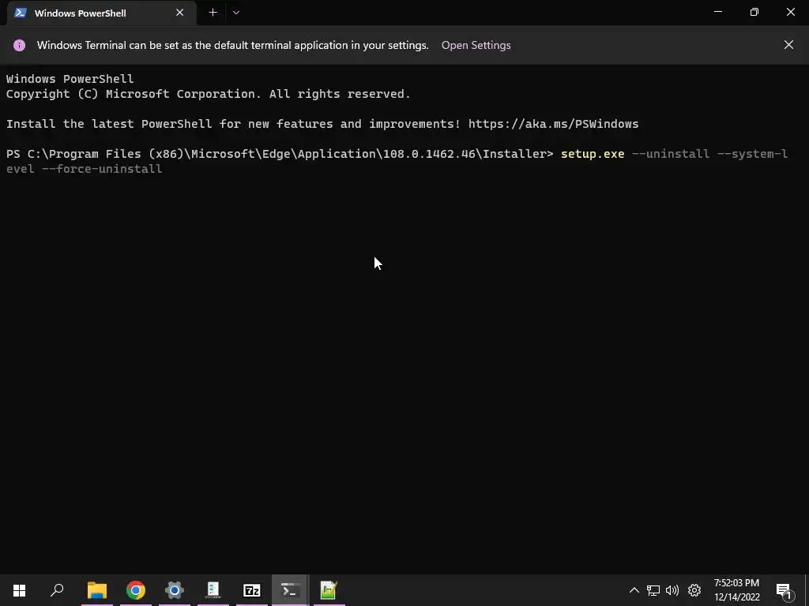Dismiss the default terminal notification bar

point(788,45)
